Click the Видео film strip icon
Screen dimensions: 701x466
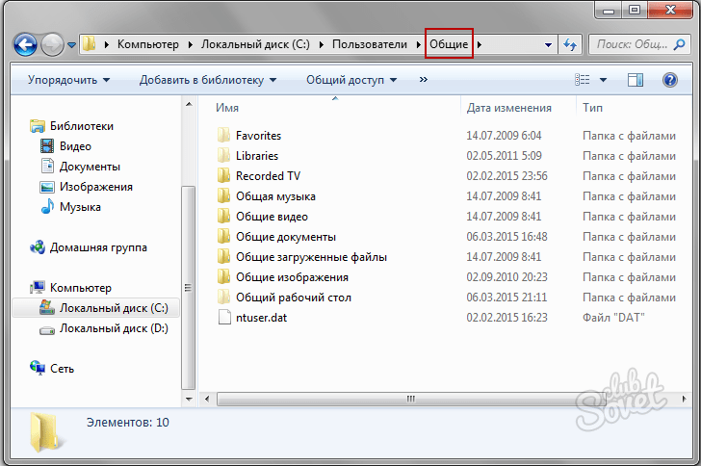[47, 145]
